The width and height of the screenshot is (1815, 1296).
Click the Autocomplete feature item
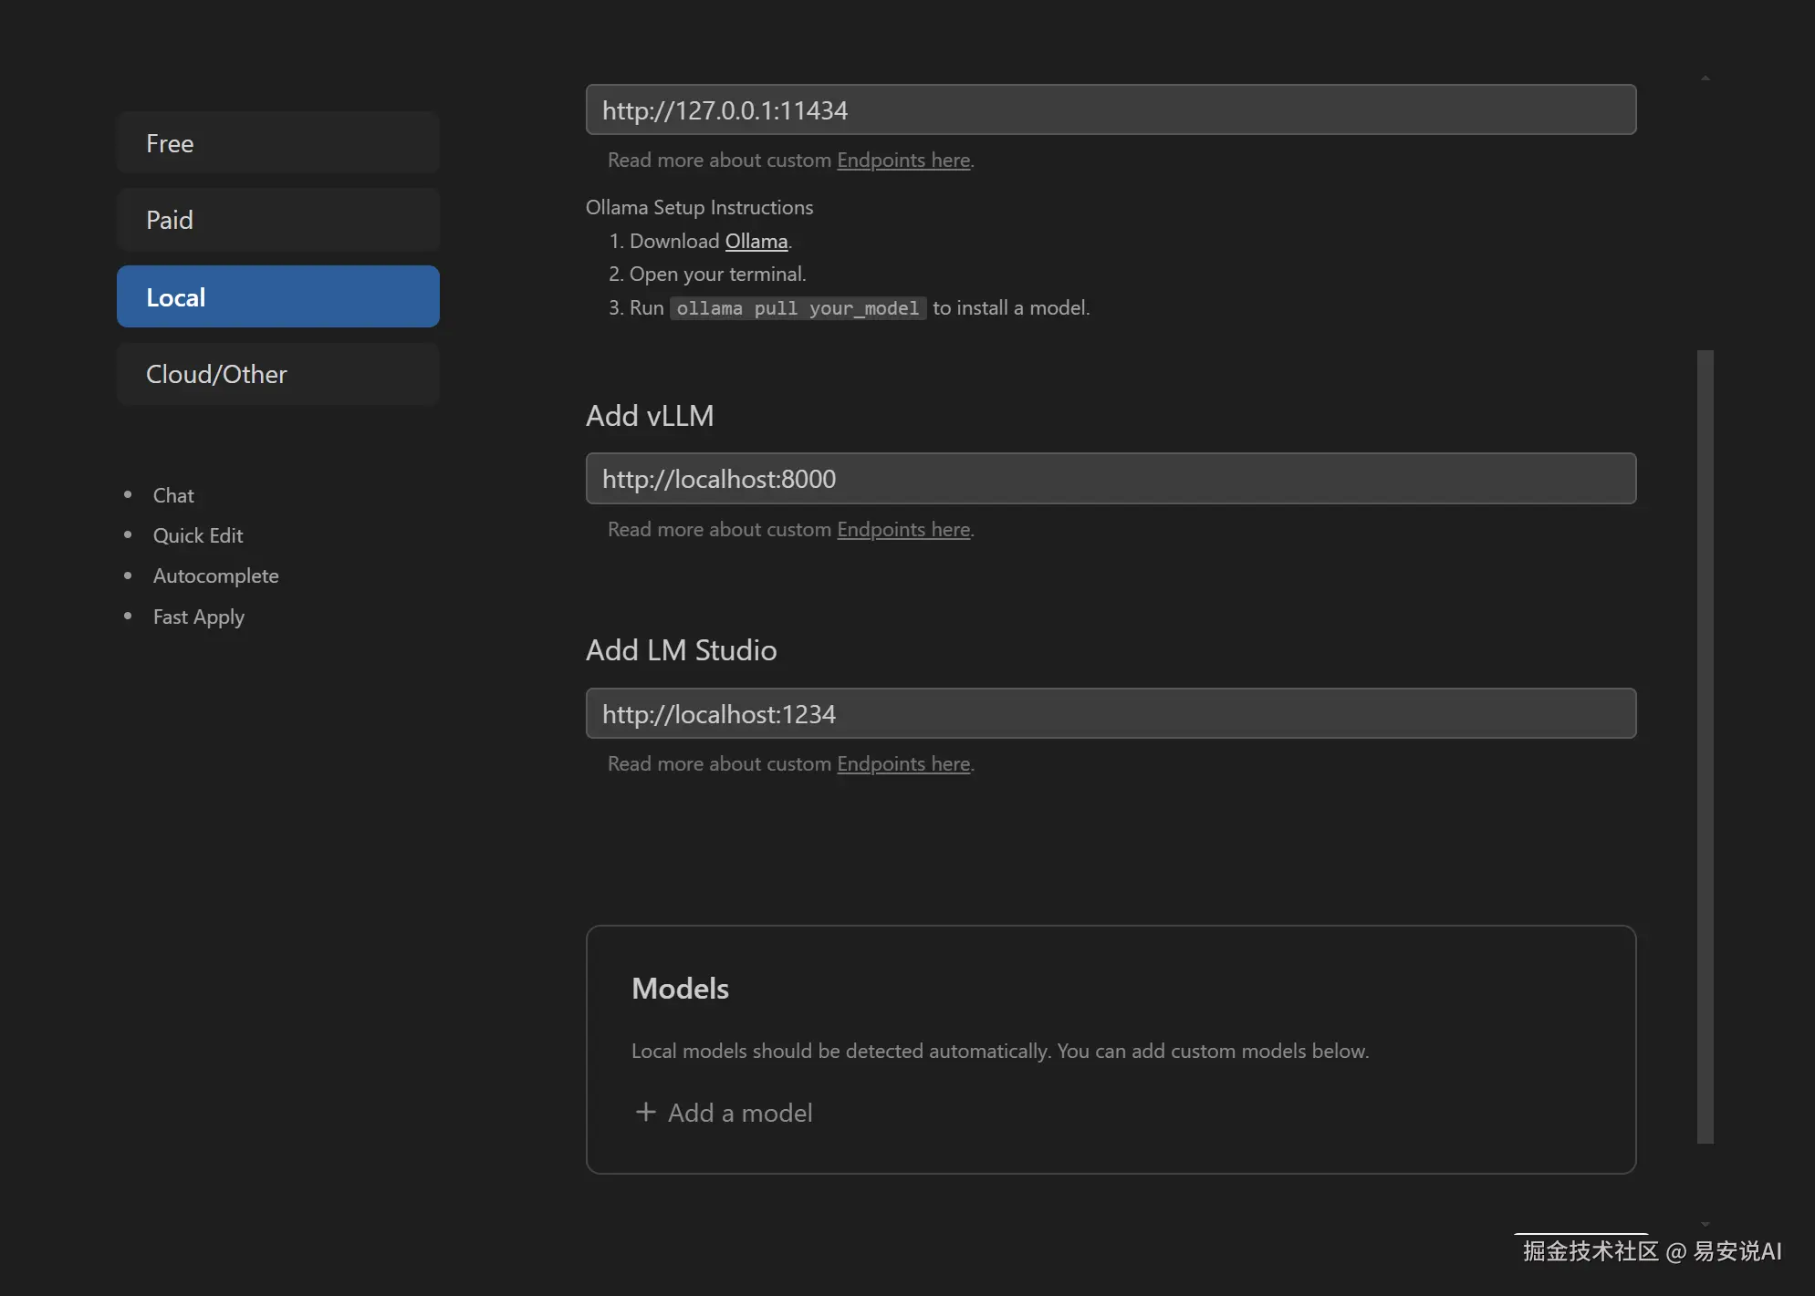pyautogui.click(x=215, y=575)
